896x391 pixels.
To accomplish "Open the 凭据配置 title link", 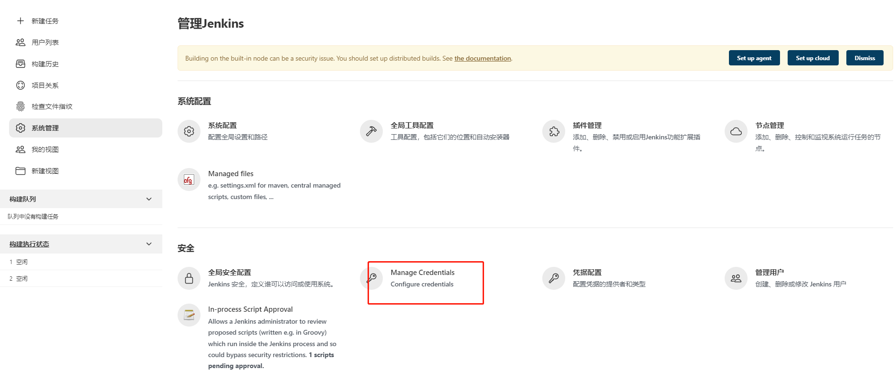I will click(x=587, y=273).
